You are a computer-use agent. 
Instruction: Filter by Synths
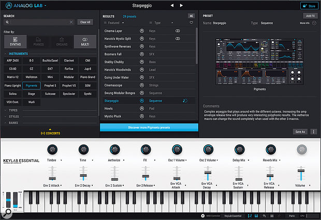point(16,42)
